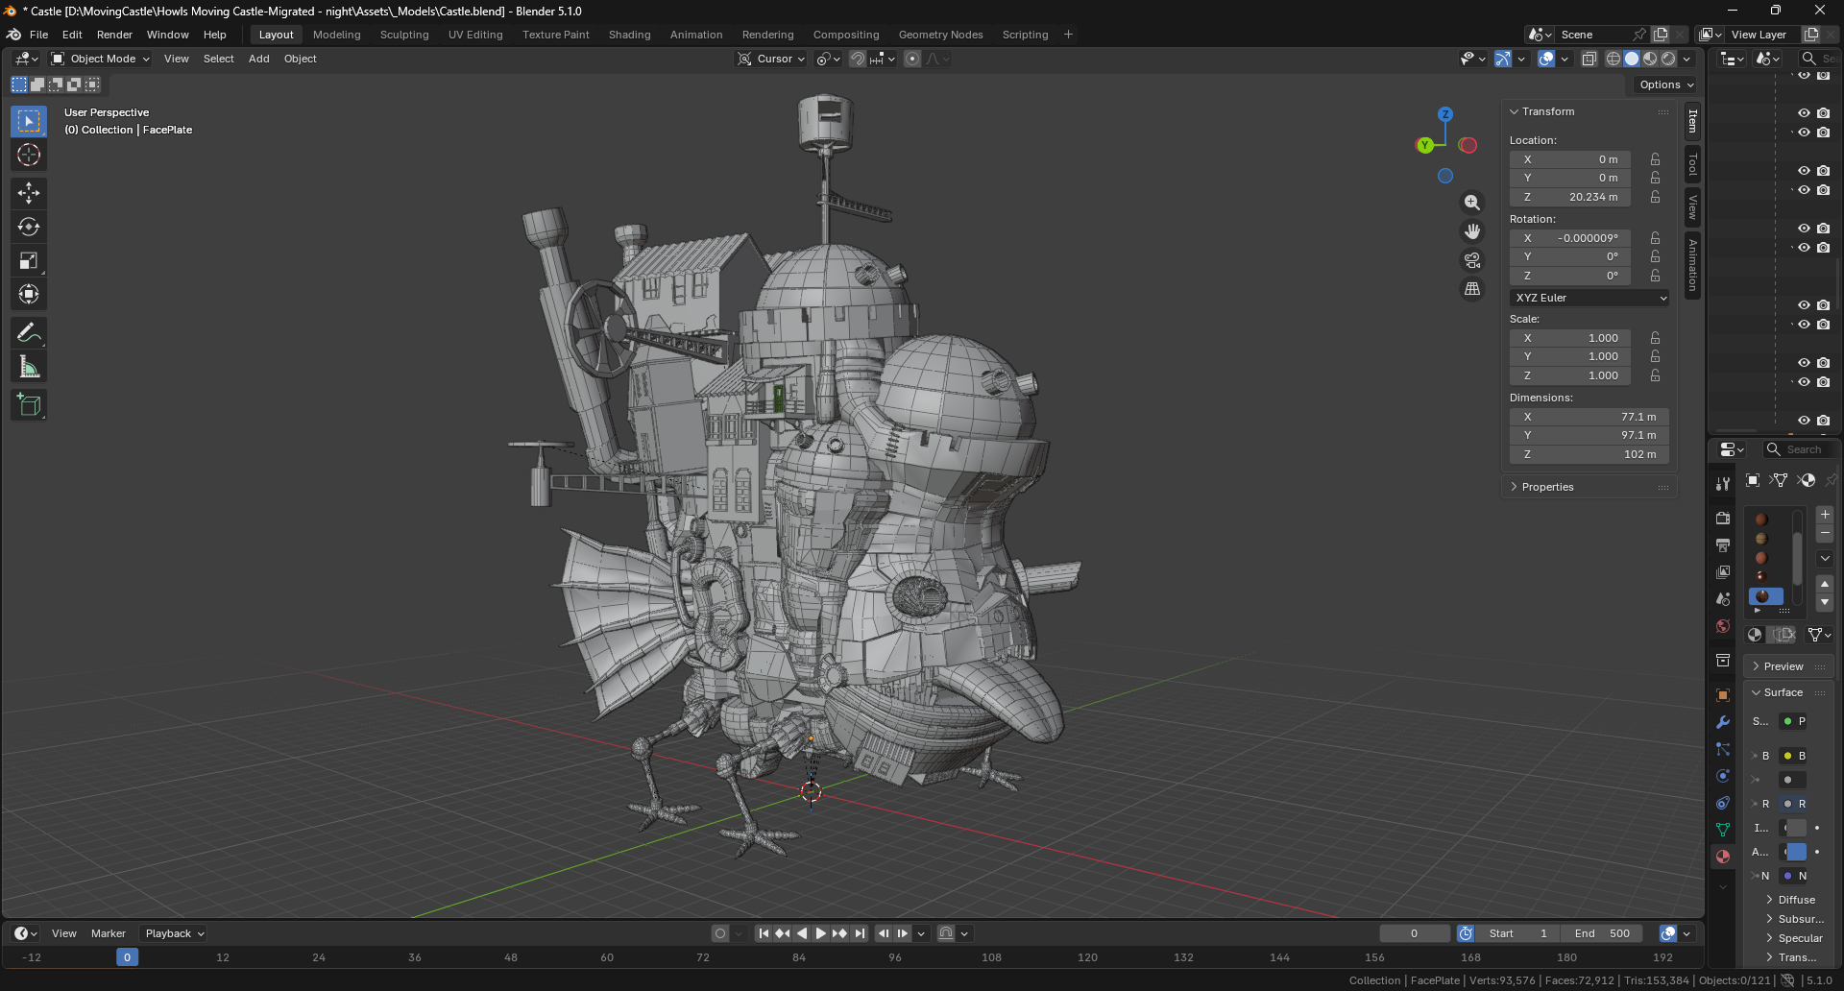
Task: Toggle snapping magnet in header
Action: 858,59
